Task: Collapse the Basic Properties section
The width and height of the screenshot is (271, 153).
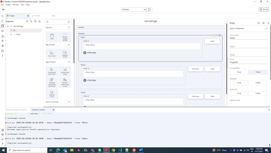Action: (266, 28)
